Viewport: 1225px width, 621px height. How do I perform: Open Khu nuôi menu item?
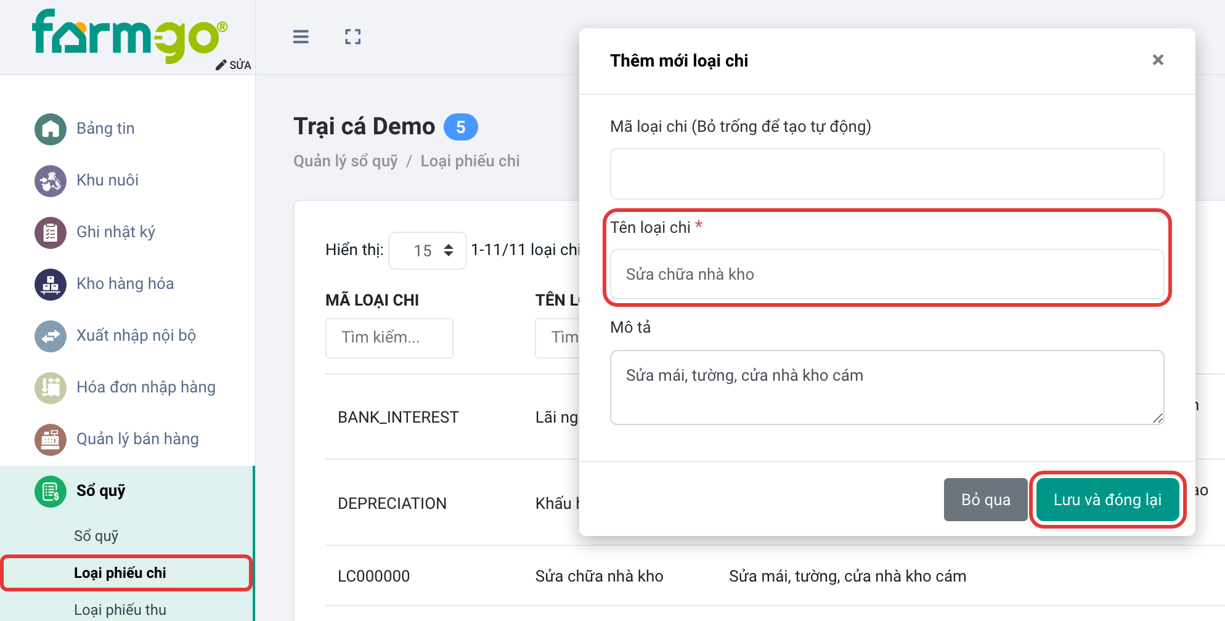click(x=107, y=180)
